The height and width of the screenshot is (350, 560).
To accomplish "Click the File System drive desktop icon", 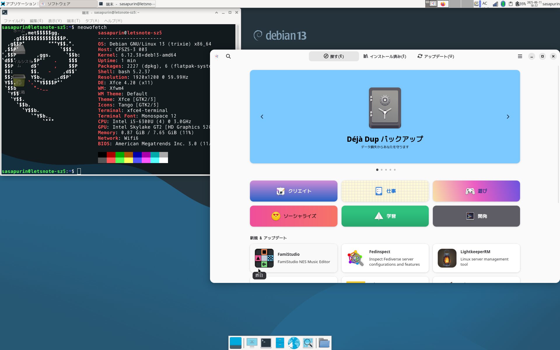I will (x=19, y=50).
